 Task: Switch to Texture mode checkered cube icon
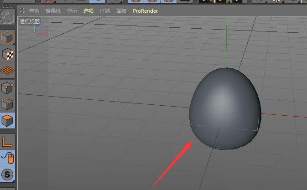click(7, 54)
